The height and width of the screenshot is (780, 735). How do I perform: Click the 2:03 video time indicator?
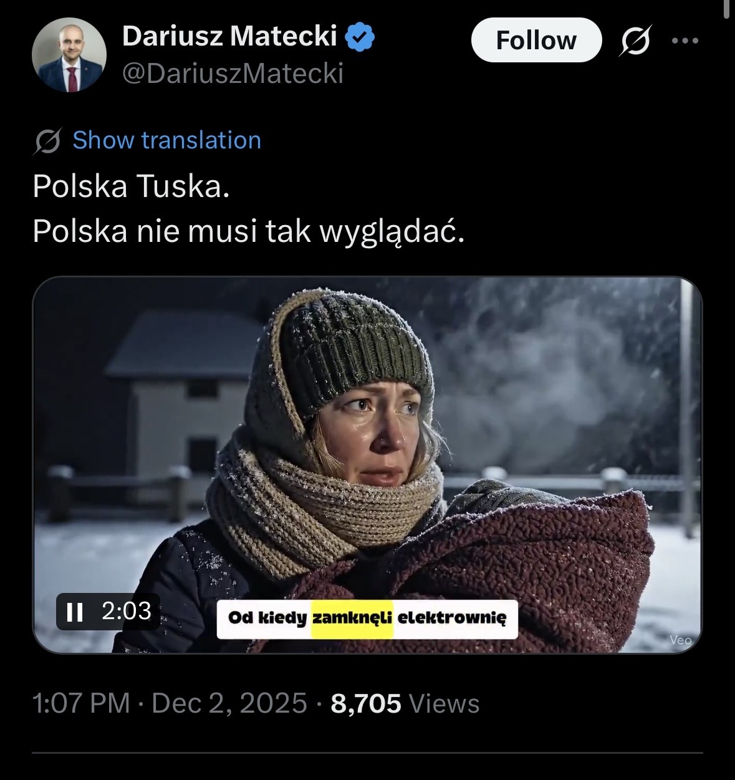(x=126, y=611)
